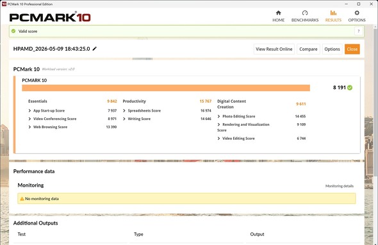Screen dimensions: 378x245
Task: Open the Results bar chart icon
Action: click(x=333, y=13)
